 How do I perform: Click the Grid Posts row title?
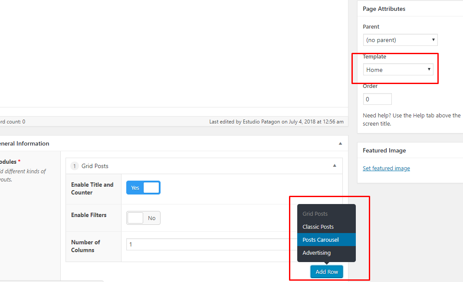95,166
